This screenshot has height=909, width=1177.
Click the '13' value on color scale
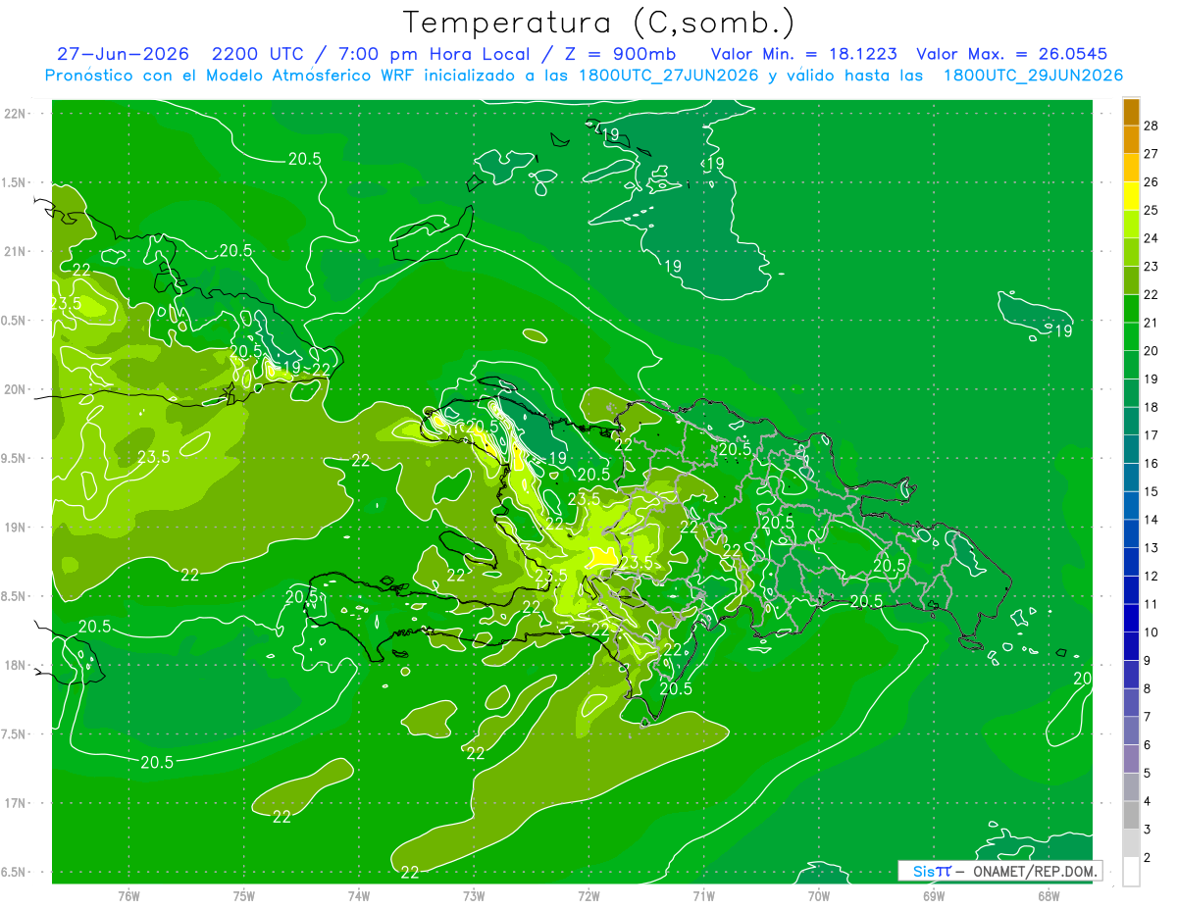pos(1151,548)
